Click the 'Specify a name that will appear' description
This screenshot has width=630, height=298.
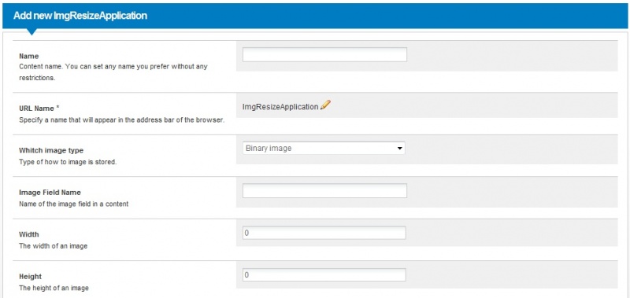coord(122,120)
